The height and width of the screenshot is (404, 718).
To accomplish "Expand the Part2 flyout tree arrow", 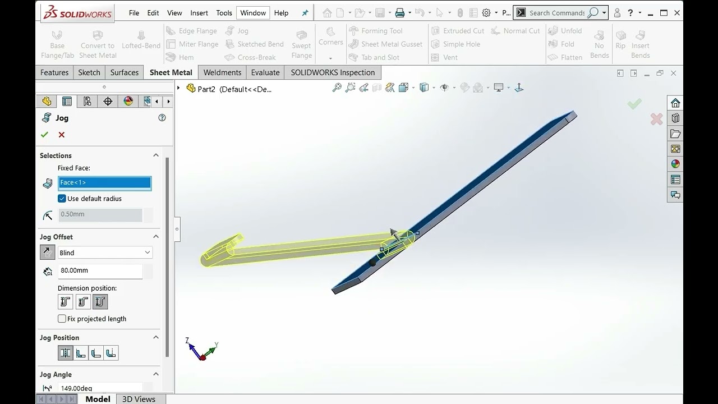I will (x=178, y=88).
